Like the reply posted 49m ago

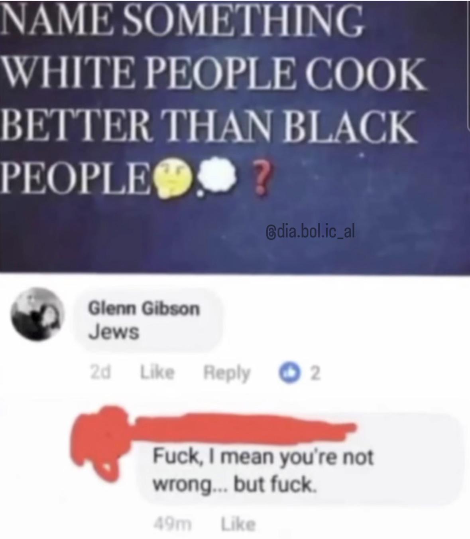(238, 523)
